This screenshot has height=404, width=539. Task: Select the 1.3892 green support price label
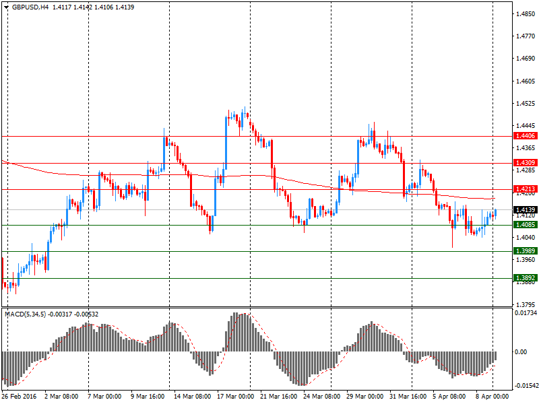point(526,277)
